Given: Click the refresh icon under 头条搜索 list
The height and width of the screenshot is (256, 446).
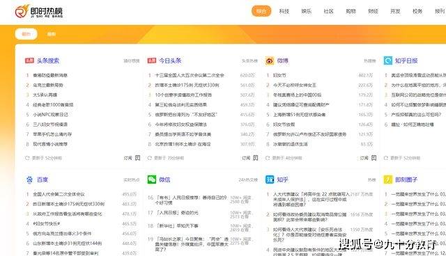Looking at the screenshot, I should 27,158.
